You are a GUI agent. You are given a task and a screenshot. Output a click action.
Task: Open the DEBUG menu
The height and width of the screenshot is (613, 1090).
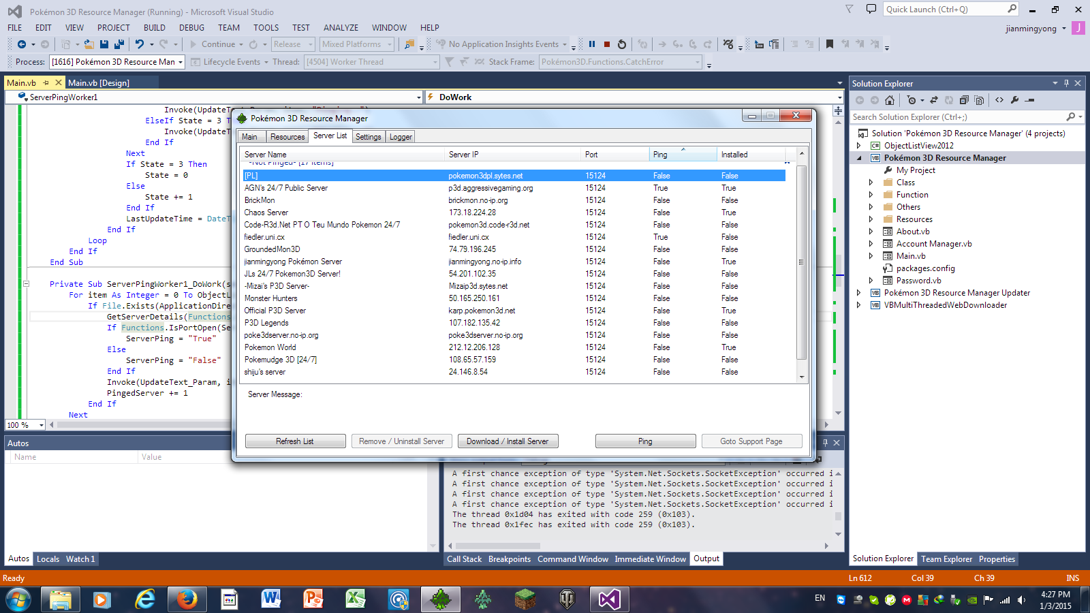coord(191,28)
